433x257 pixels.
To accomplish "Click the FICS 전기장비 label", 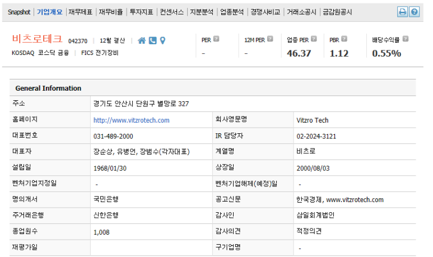I will [x=100, y=53].
